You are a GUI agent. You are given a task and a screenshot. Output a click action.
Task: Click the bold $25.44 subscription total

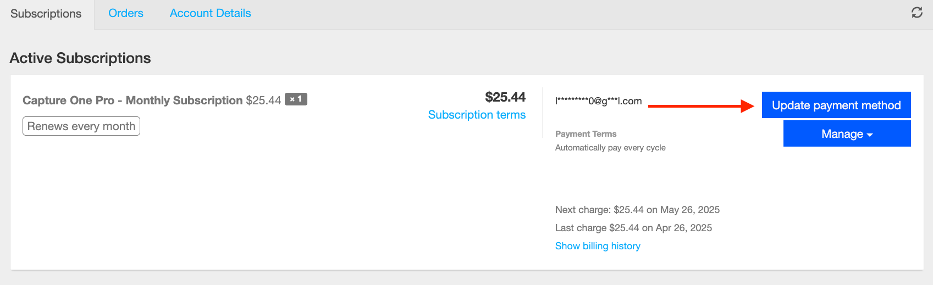(x=505, y=97)
